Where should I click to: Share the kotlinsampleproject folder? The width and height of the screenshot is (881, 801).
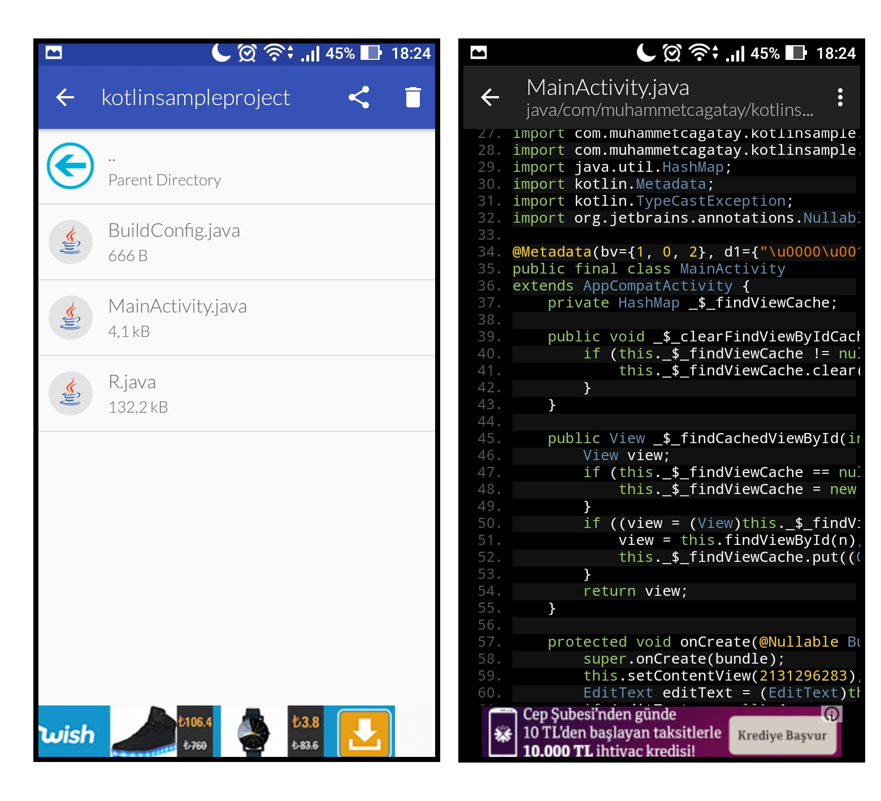pyautogui.click(x=359, y=97)
